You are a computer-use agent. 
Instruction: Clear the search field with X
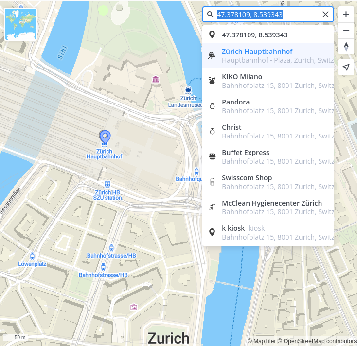[x=325, y=15]
